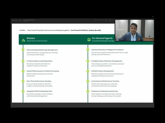Select 'AI-Driven Sales & Lead Generation' heading
165x123 pixels.
point(39,61)
